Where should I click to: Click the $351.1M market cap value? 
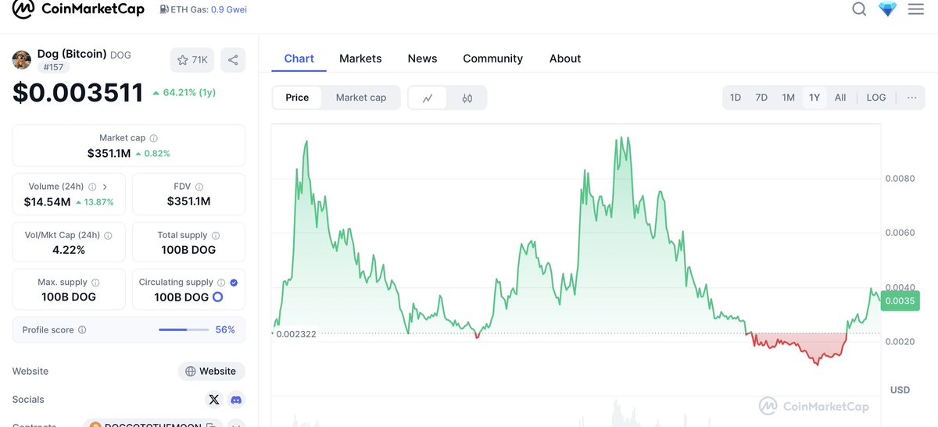(109, 153)
